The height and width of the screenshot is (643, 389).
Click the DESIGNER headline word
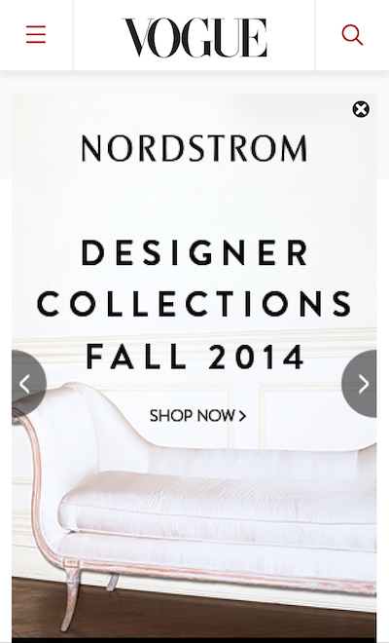[194, 252]
